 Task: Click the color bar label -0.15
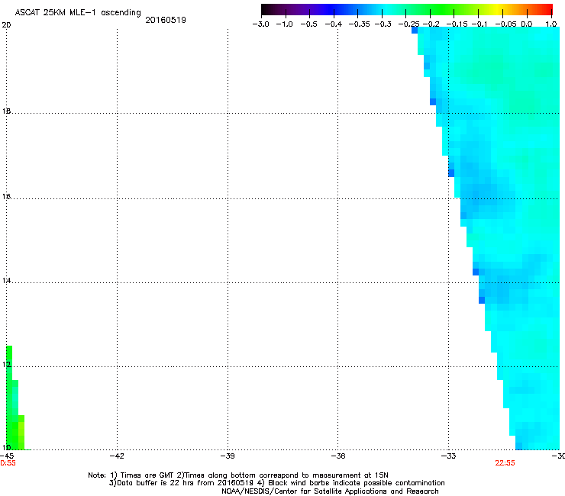[457, 24]
